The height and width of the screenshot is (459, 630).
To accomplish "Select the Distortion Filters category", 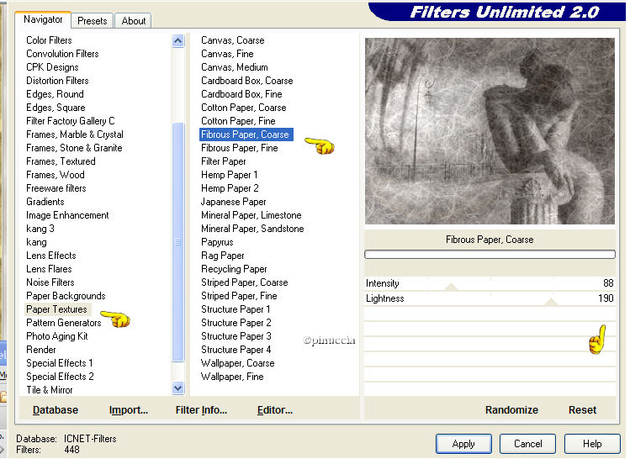I will click(x=57, y=81).
